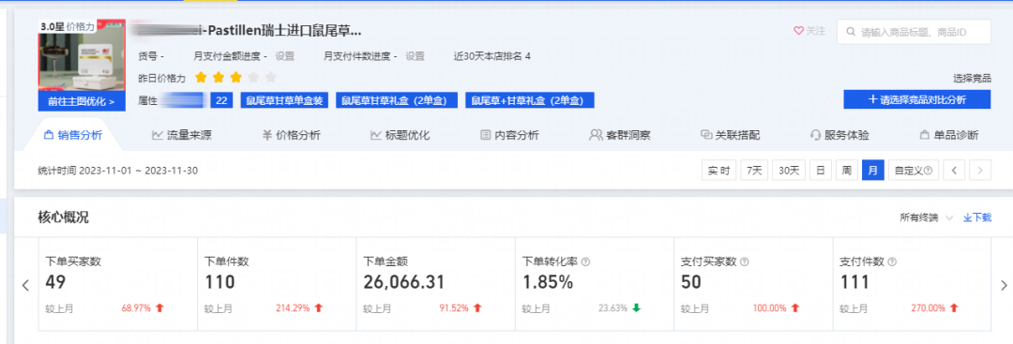Click the red up arrow under 下单买家数
This screenshot has height=344, width=1013.
pyautogui.click(x=160, y=308)
